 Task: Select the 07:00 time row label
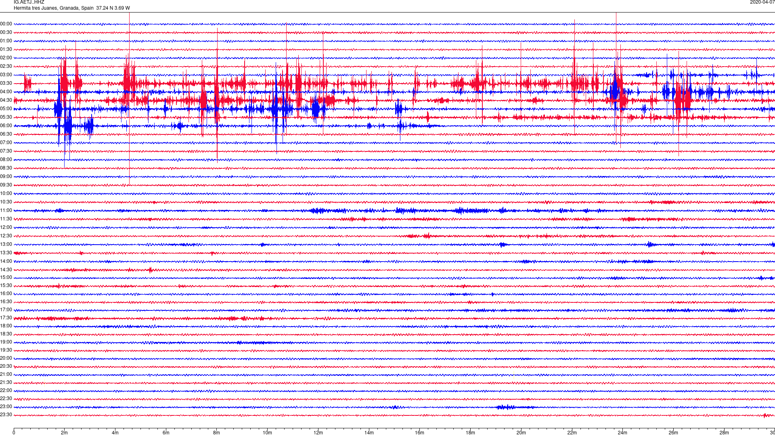tap(6, 143)
